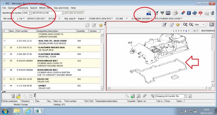
Task: Open the 075 CYLINDER HEAD COVER subgroup dropdown
Action: click(169, 19)
